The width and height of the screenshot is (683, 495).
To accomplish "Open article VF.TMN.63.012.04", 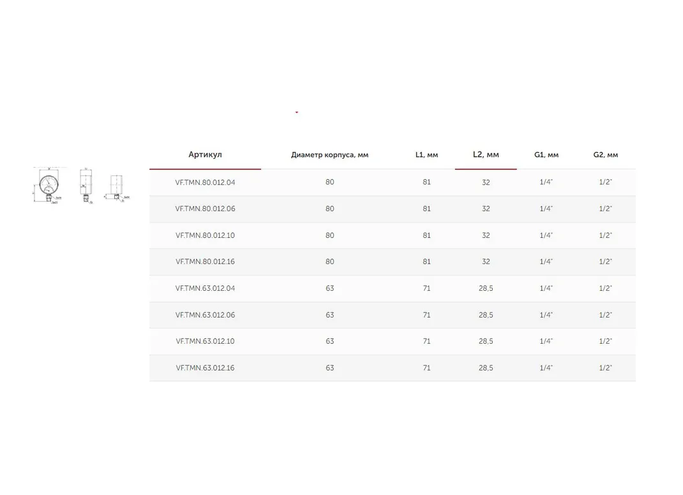I will coord(205,288).
